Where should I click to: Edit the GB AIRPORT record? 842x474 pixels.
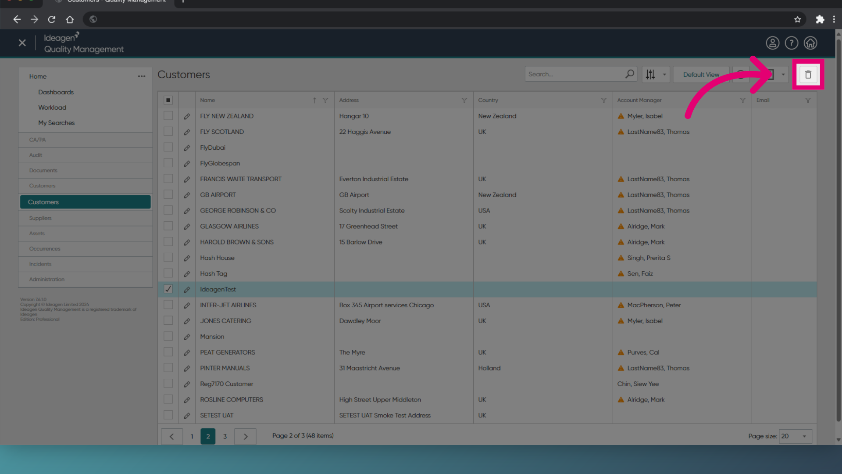pyautogui.click(x=187, y=195)
